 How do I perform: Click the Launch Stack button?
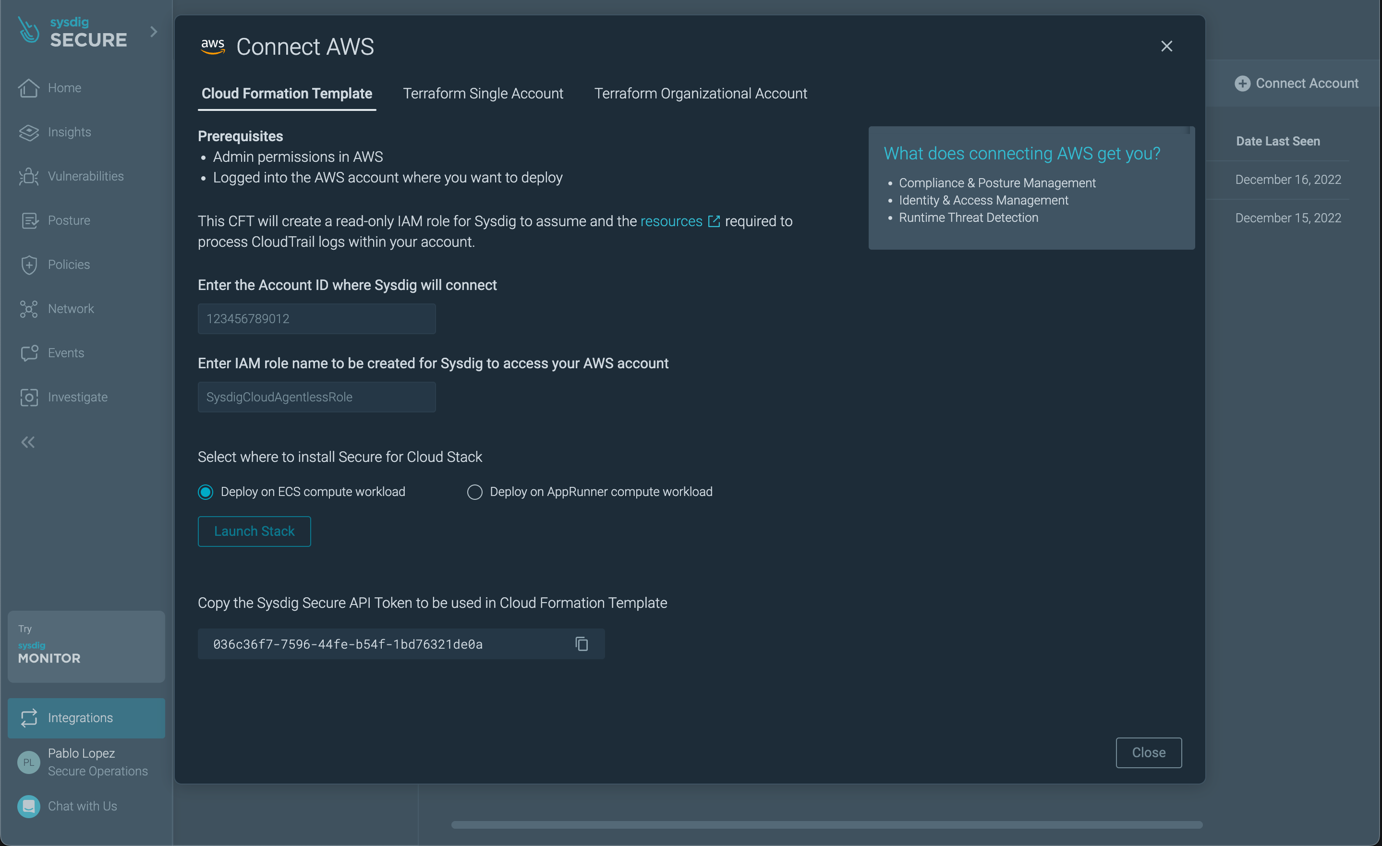[x=254, y=531]
